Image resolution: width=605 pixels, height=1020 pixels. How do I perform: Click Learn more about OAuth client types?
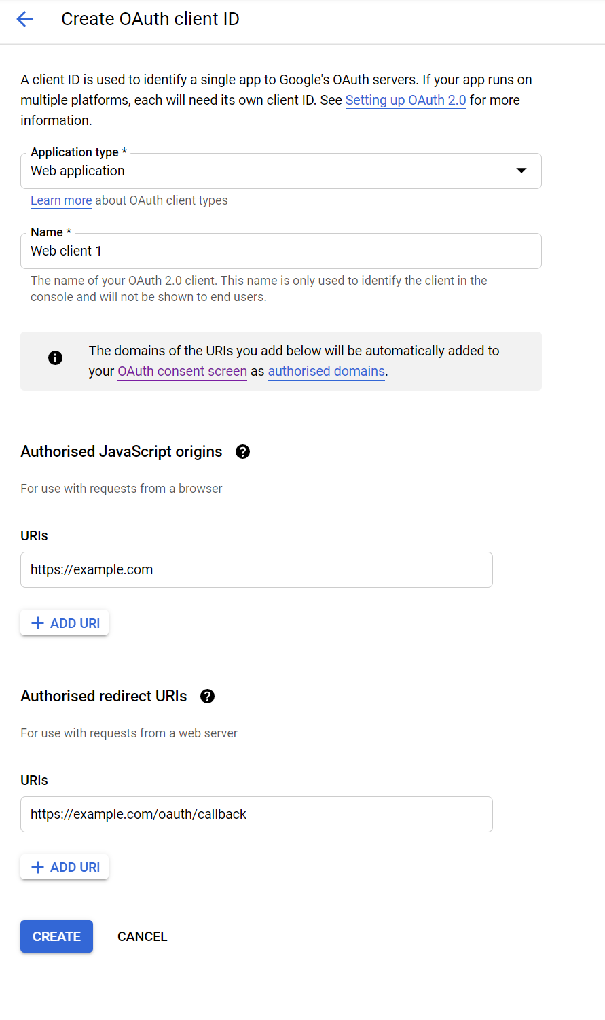60,200
